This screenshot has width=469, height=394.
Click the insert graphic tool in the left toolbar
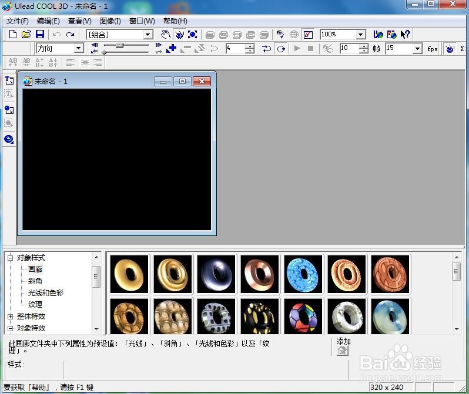(9, 110)
